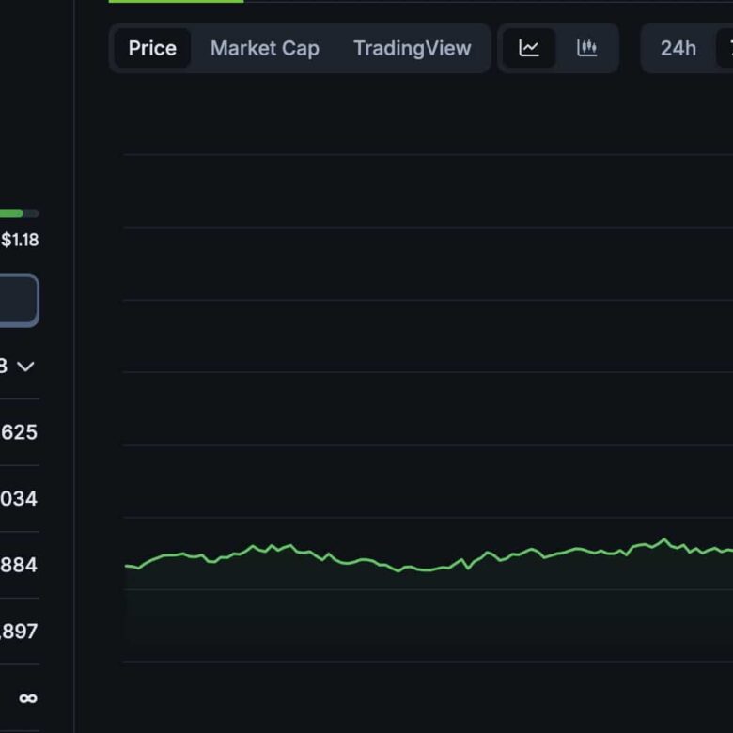The width and height of the screenshot is (733, 733).
Task: Click the value ending in 884
Action: coord(19,565)
